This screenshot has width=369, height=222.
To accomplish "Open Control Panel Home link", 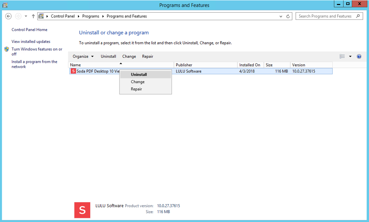I will (29, 30).
